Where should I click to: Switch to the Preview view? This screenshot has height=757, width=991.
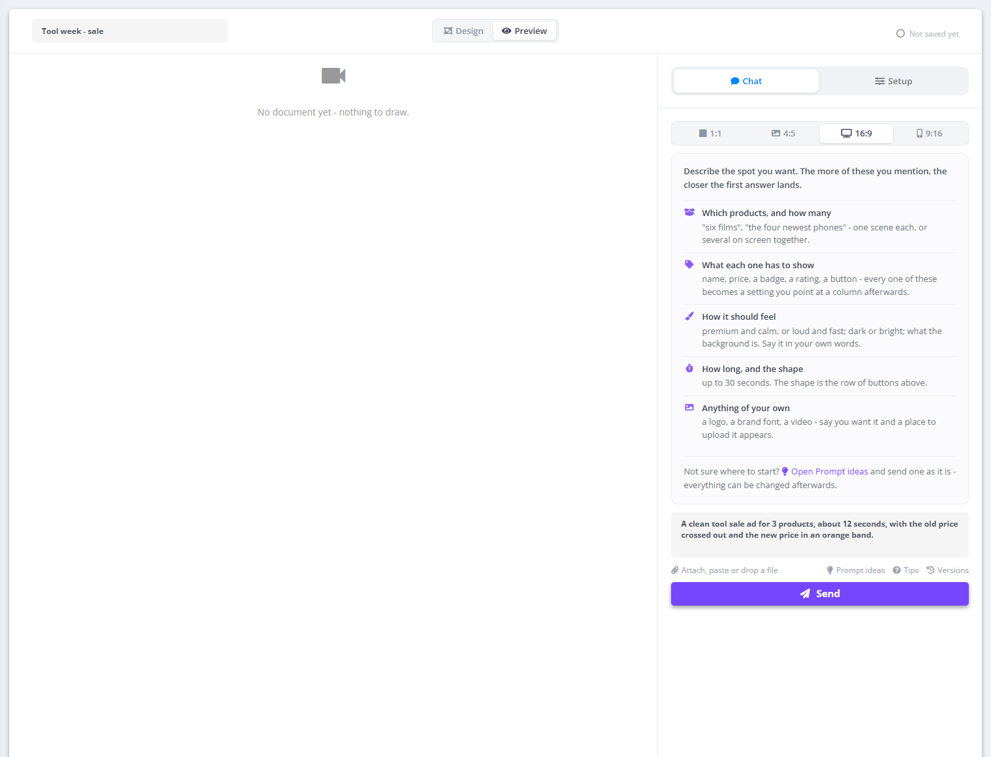tap(524, 31)
